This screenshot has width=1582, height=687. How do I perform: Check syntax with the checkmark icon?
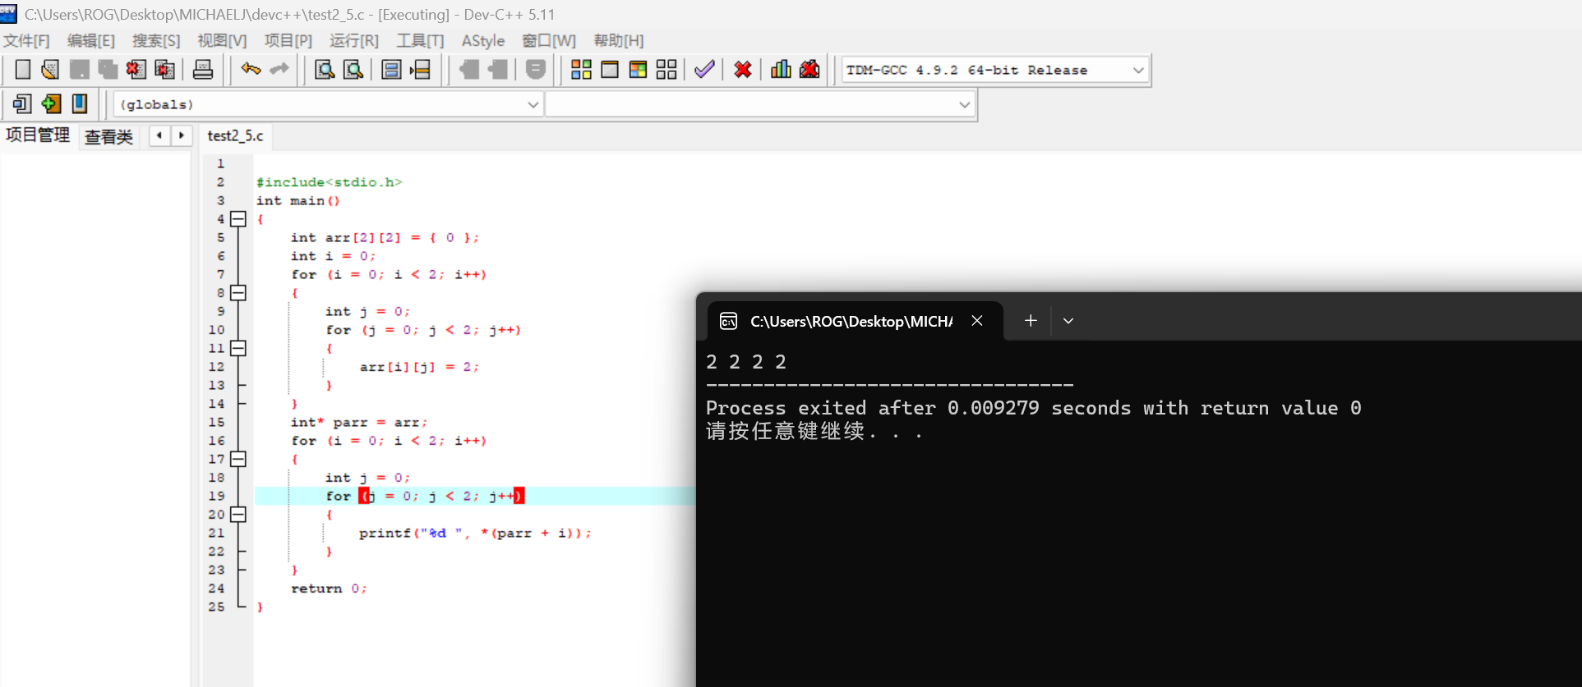point(704,70)
